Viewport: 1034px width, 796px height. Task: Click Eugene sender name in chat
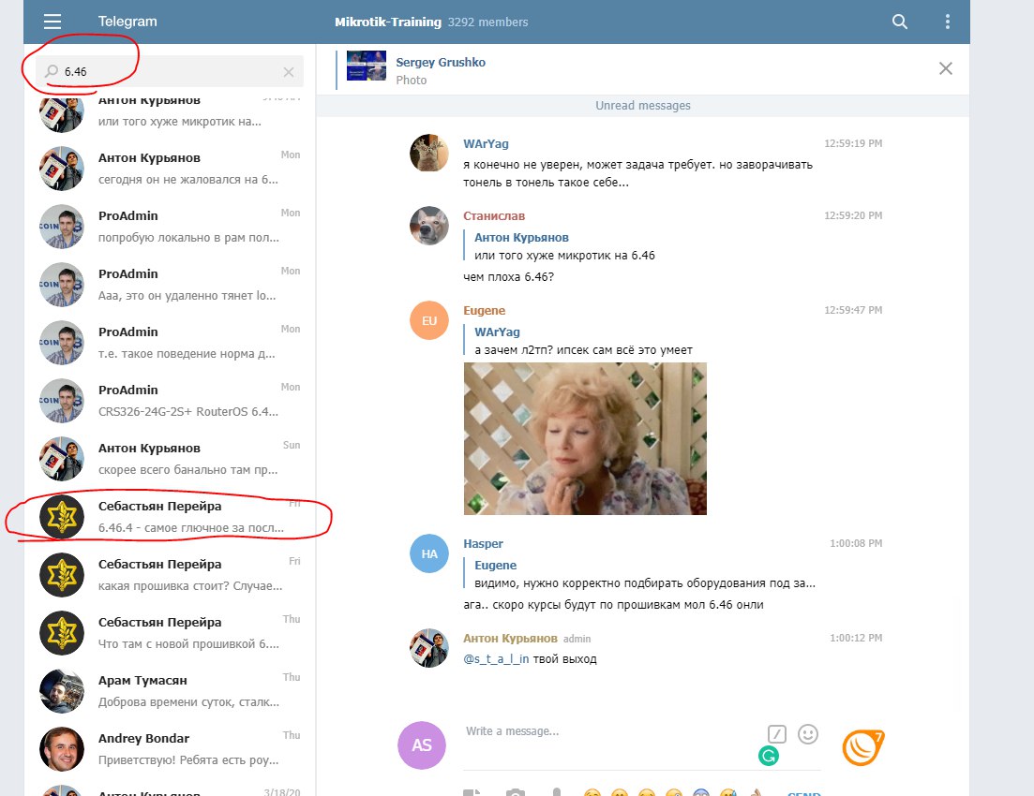(x=484, y=310)
